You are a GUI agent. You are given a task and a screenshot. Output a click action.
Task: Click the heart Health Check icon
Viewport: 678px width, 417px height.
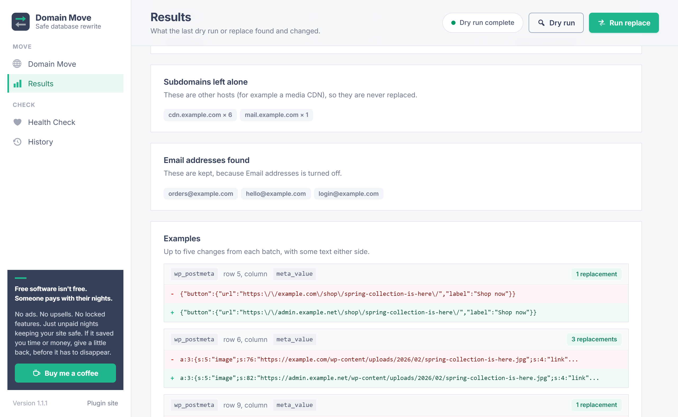pos(17,122)
